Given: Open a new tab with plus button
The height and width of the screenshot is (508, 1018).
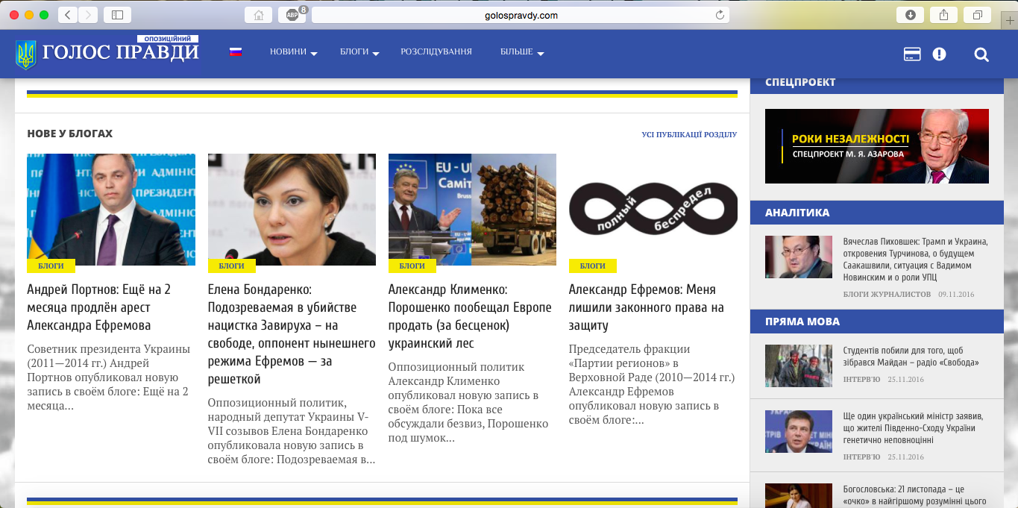Looking at the screenshot, I should coord(1010,21).
